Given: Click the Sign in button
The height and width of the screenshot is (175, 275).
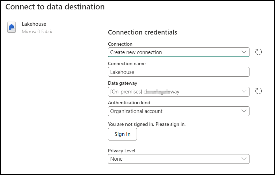Looking at the screenshot, I should coord(122,134).
